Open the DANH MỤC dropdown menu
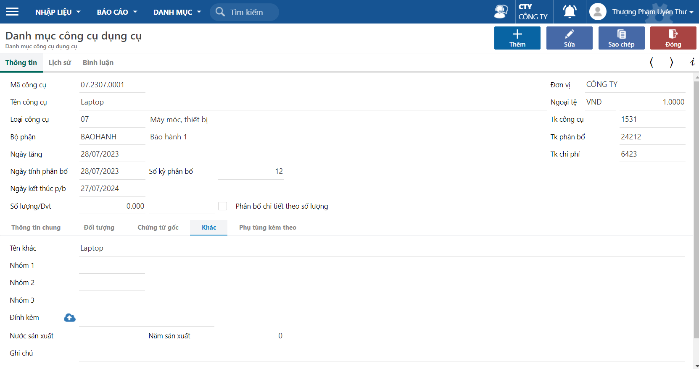Screen dimensions: 699x369 [x=177, y=12]
